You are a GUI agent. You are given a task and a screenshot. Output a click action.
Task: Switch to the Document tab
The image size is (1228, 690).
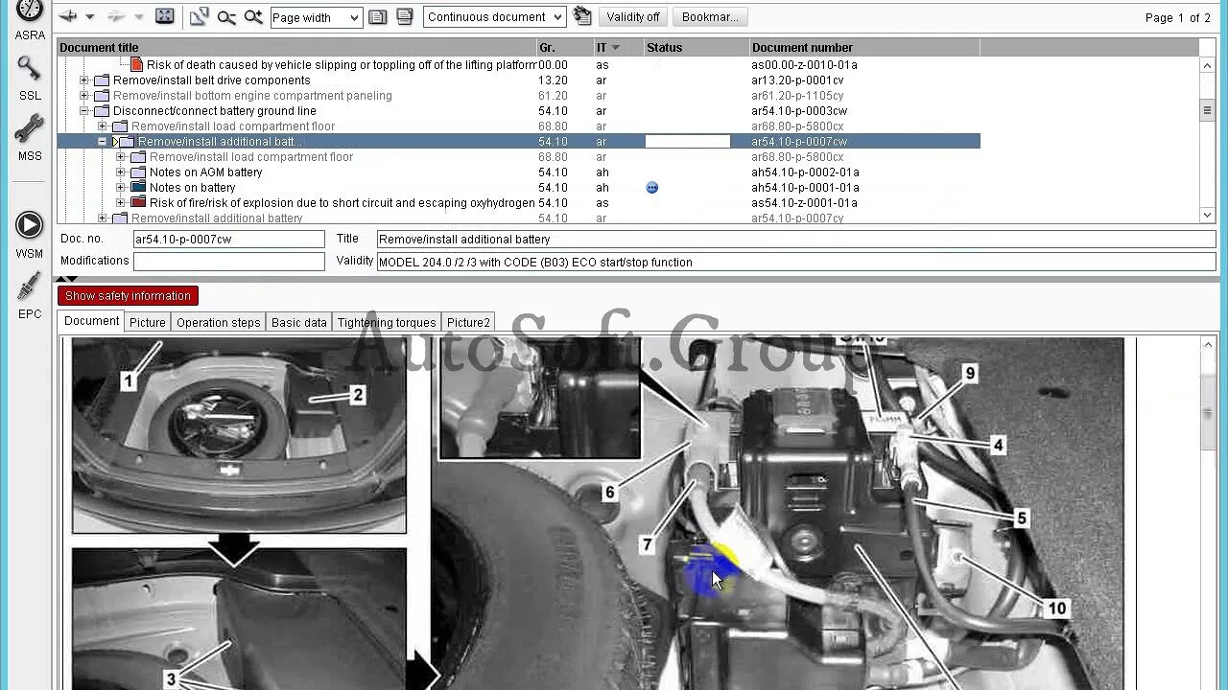click(91, 321)
